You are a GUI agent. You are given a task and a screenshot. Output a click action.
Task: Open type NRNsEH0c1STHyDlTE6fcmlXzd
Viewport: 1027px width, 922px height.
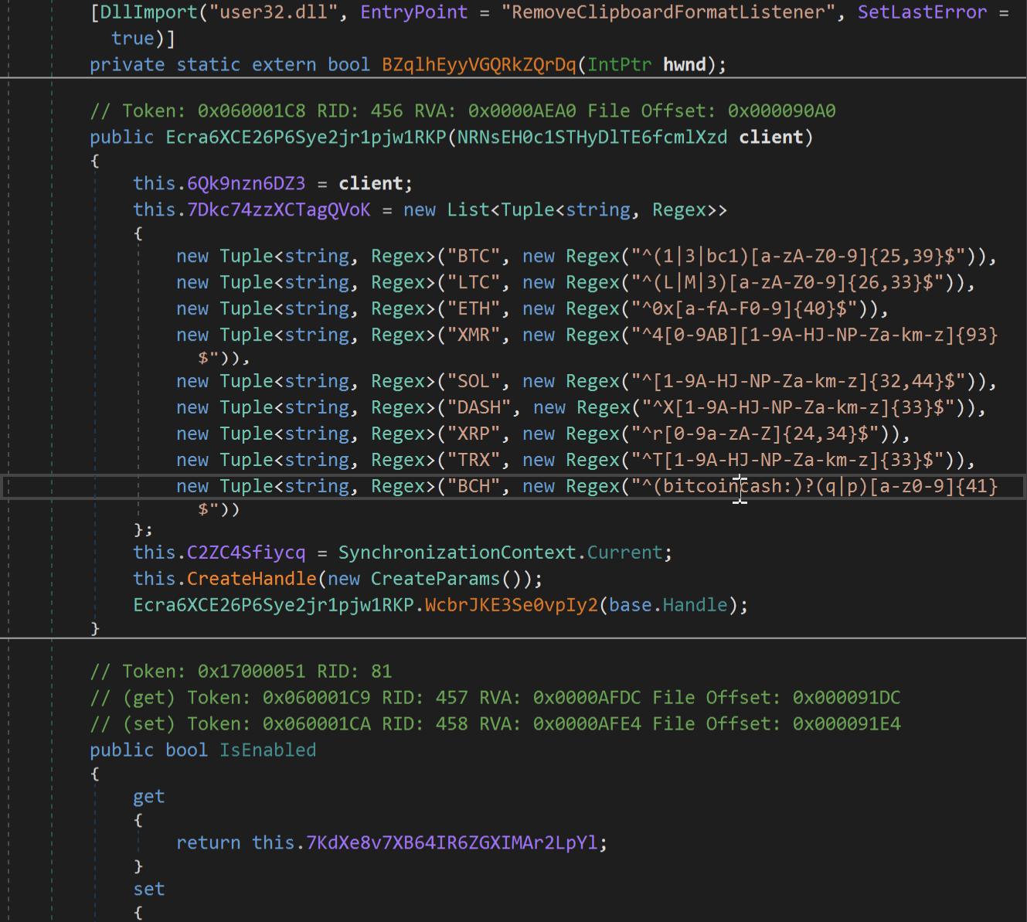(592, 138)
